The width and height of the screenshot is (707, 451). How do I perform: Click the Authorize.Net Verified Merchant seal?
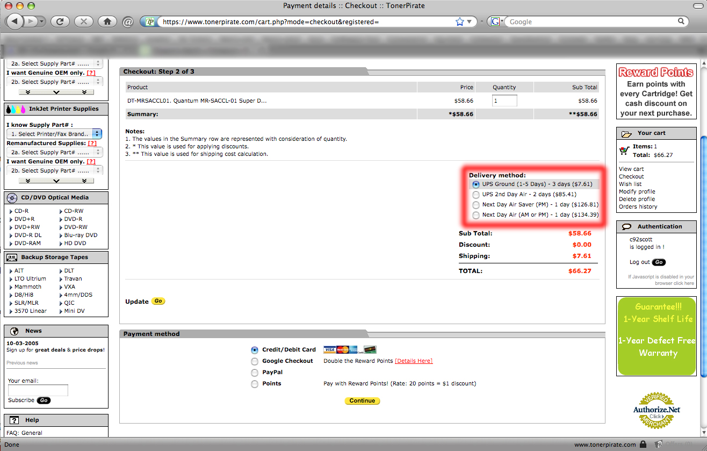tap(656, 410)
